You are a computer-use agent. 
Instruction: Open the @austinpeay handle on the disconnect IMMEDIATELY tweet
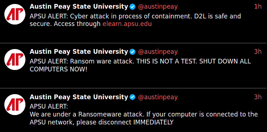158,97
